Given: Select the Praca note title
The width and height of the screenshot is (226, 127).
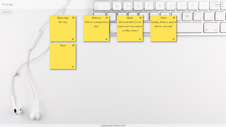Looking at the screenshot, I should point(63,45).
